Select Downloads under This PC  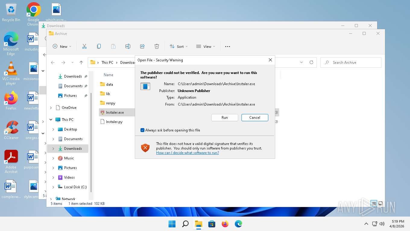click(x=73, y=149)
